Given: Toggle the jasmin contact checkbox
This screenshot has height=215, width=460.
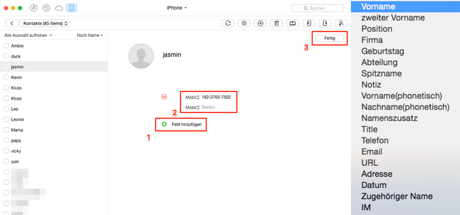Looking at the screenshot, I should (6, 67).
